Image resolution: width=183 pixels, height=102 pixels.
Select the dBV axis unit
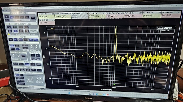tap(12, 45)
